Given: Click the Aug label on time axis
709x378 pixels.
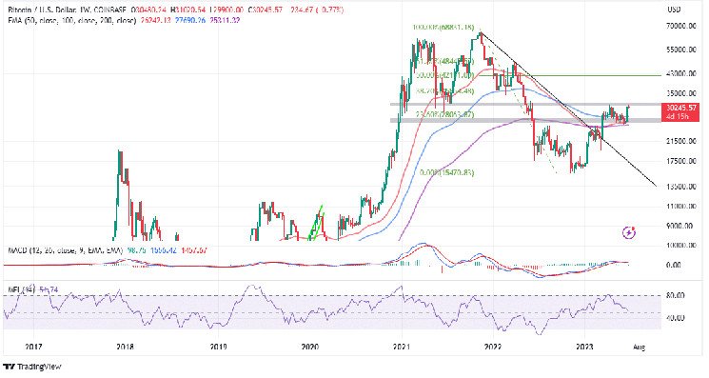Looking at the screenshot, I should click(639, 348).
